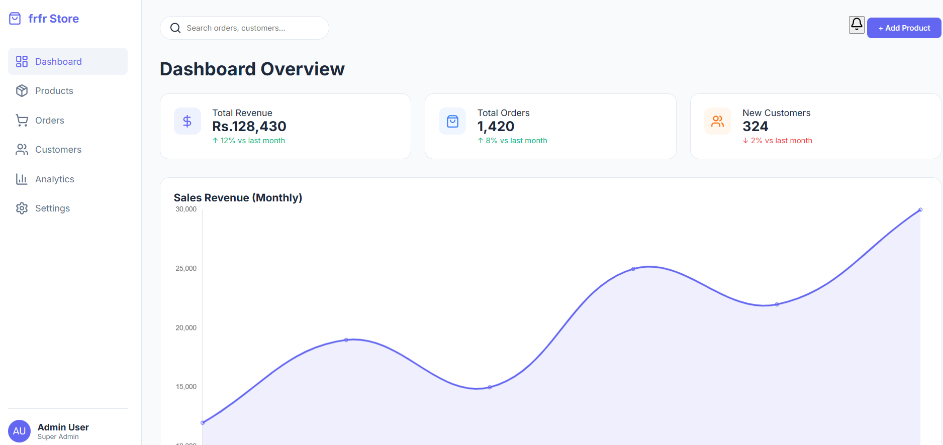Screen dimensions: 943x445
Task: Click the users icon on New Customers card
Action: [x=718, y=121]
